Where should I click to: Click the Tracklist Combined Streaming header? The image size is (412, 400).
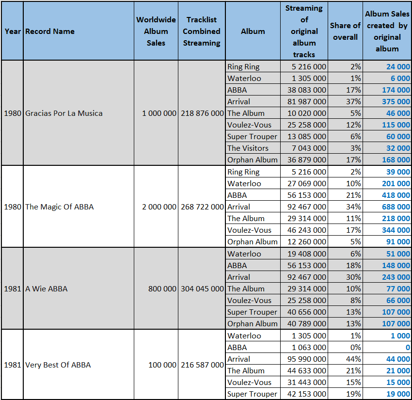point(202,32)
